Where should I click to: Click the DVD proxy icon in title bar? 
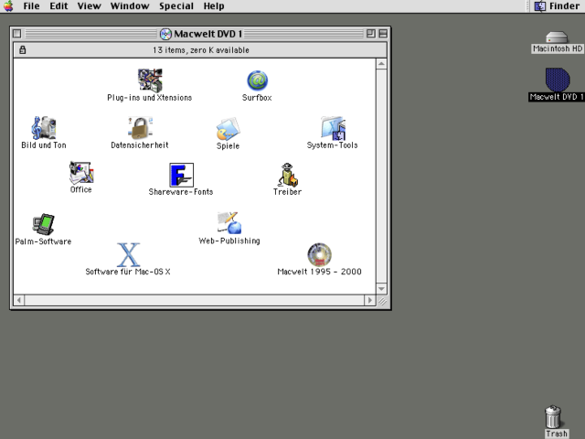click(x=165, y=34)
